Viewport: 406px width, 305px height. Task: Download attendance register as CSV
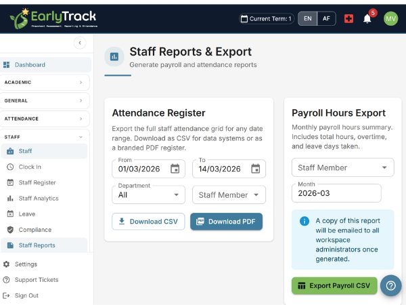coord(148,222)
